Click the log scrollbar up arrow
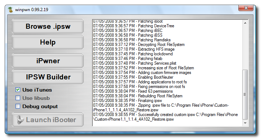Viewport: 261px width, 139px height. 245,23
